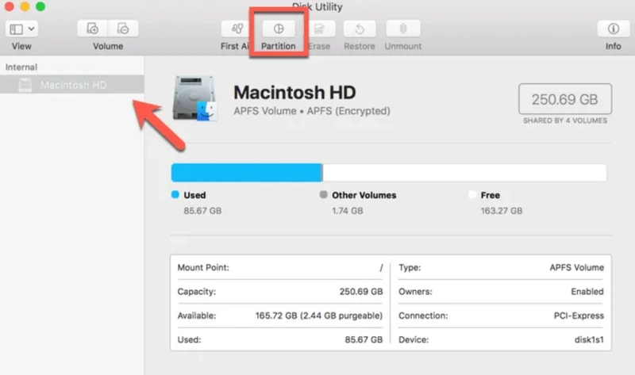Image resolution: width=635 pixels, height=375 pixels.
Task: Click the Macintosh HD sidebar disk icon
Action: [x=25, y=85]
